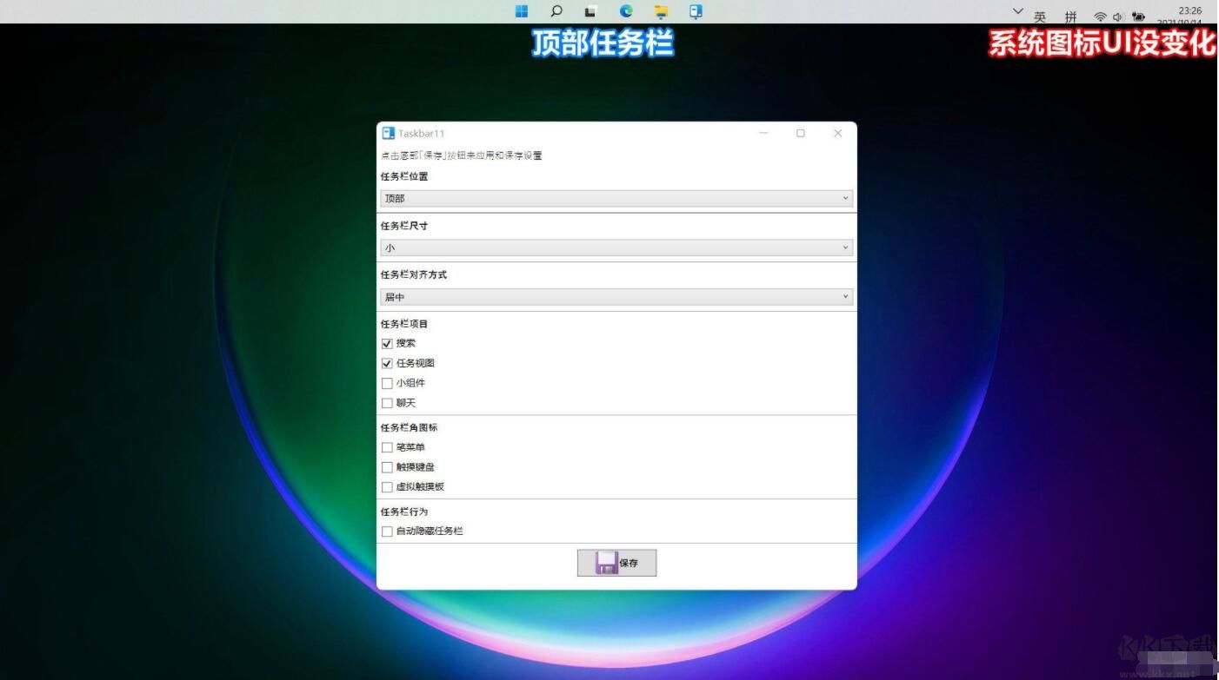Uncheck the 任务视图 checkbox

click(x=387, y=364)
